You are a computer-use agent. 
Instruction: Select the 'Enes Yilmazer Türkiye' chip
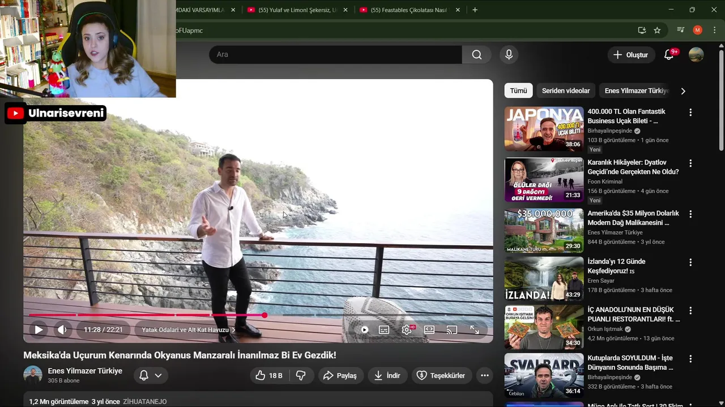pos(637,90)
